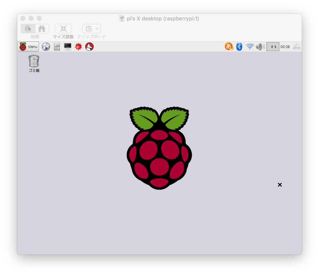Select the observe mode binoculars button
Screen dimensions: 319x275
pos(42,29)
